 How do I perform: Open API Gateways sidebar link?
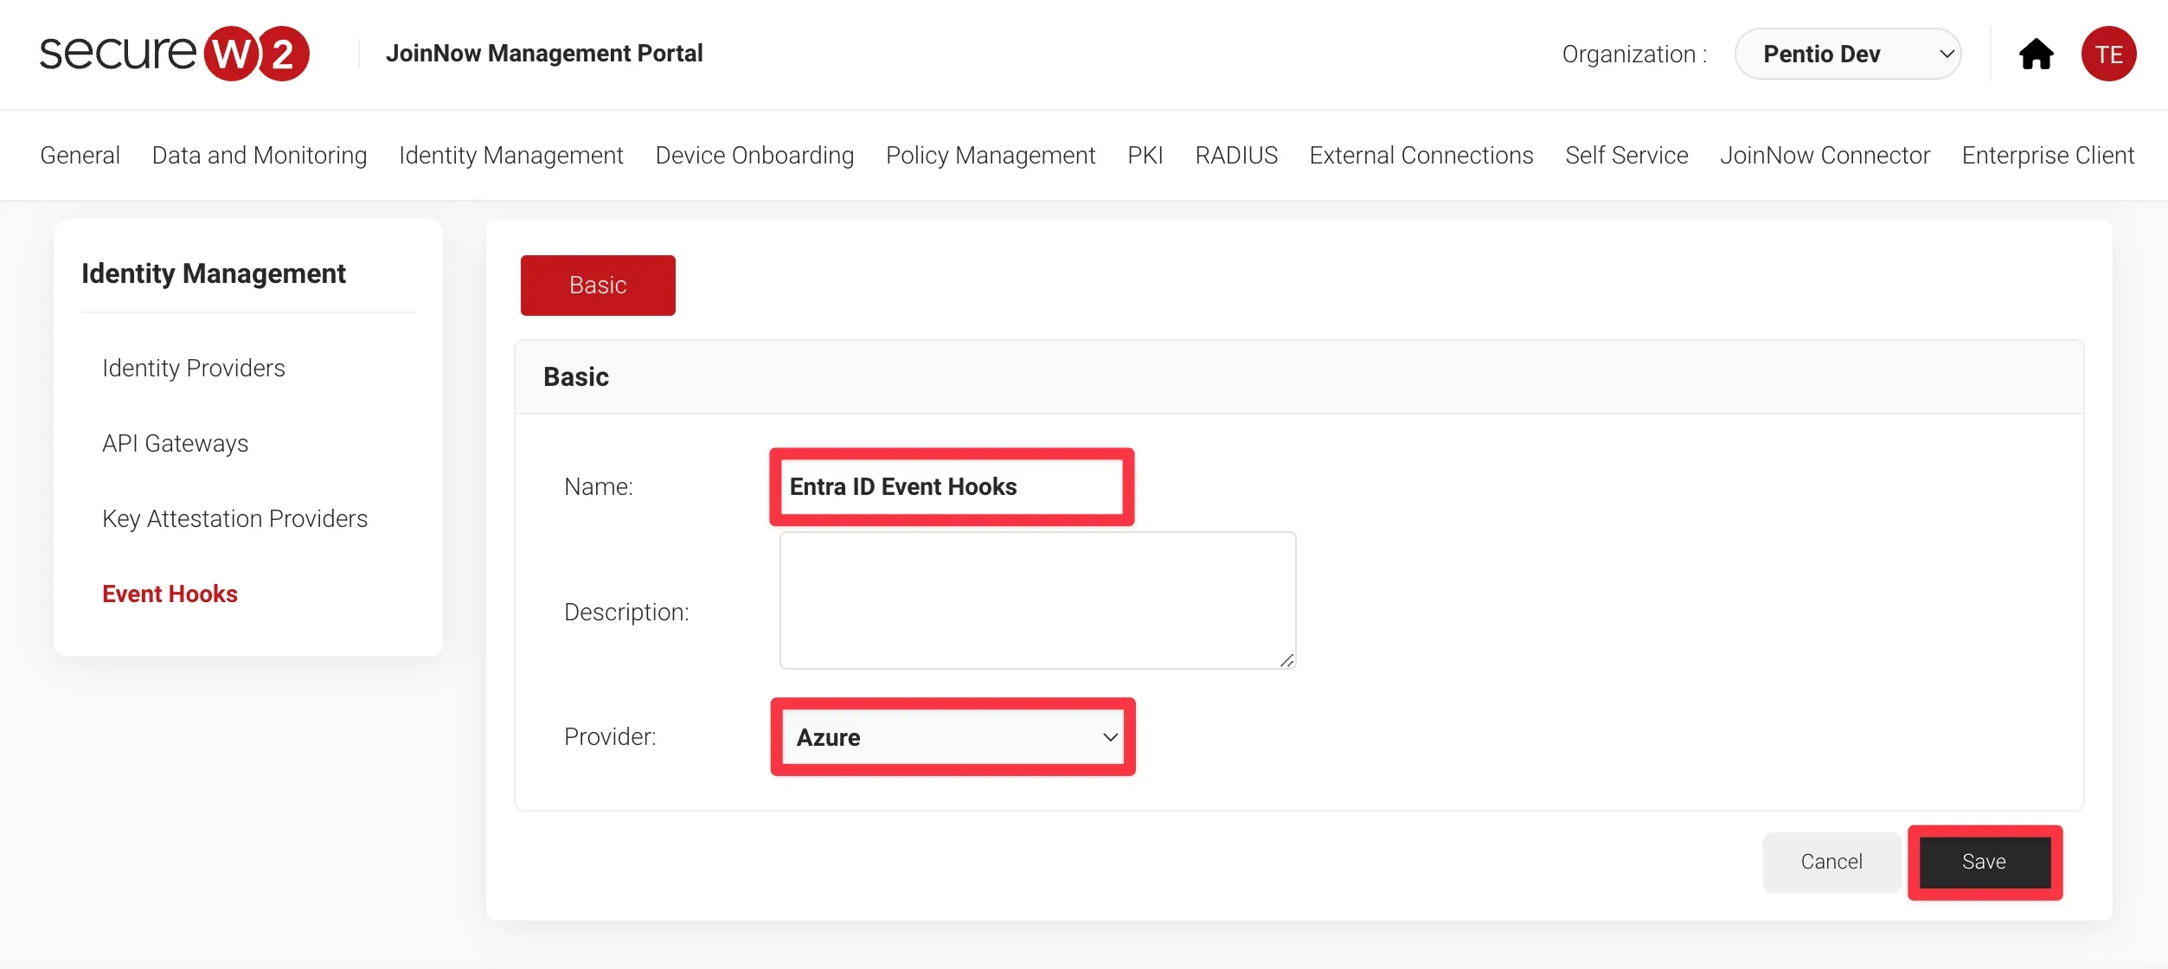[175, 444]
